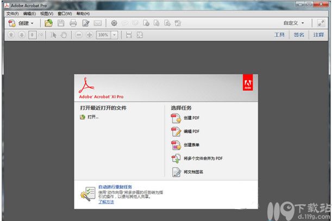This screenshot has height=221, width=332.
Task: Close the Adobe Acrobat Pro window
Action: coord(321,4)
